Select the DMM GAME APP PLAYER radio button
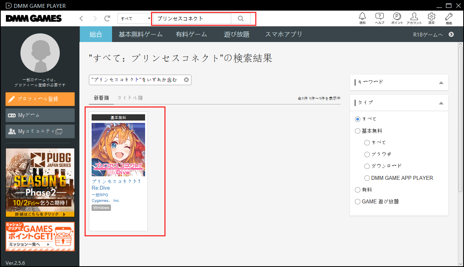Screen dimensions: 464x267 click(367, 178)
